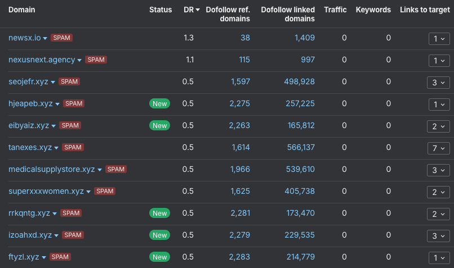The width and height of the screenshot is (454, 268).
Task: Open the 214,779 dofollow linked domains value
Action: point(301,257)
